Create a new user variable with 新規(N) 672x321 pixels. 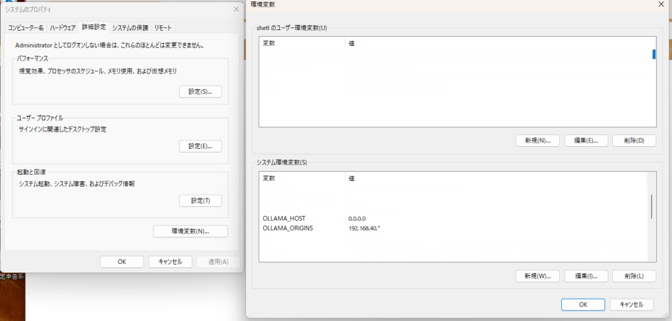tap(537, 140)
